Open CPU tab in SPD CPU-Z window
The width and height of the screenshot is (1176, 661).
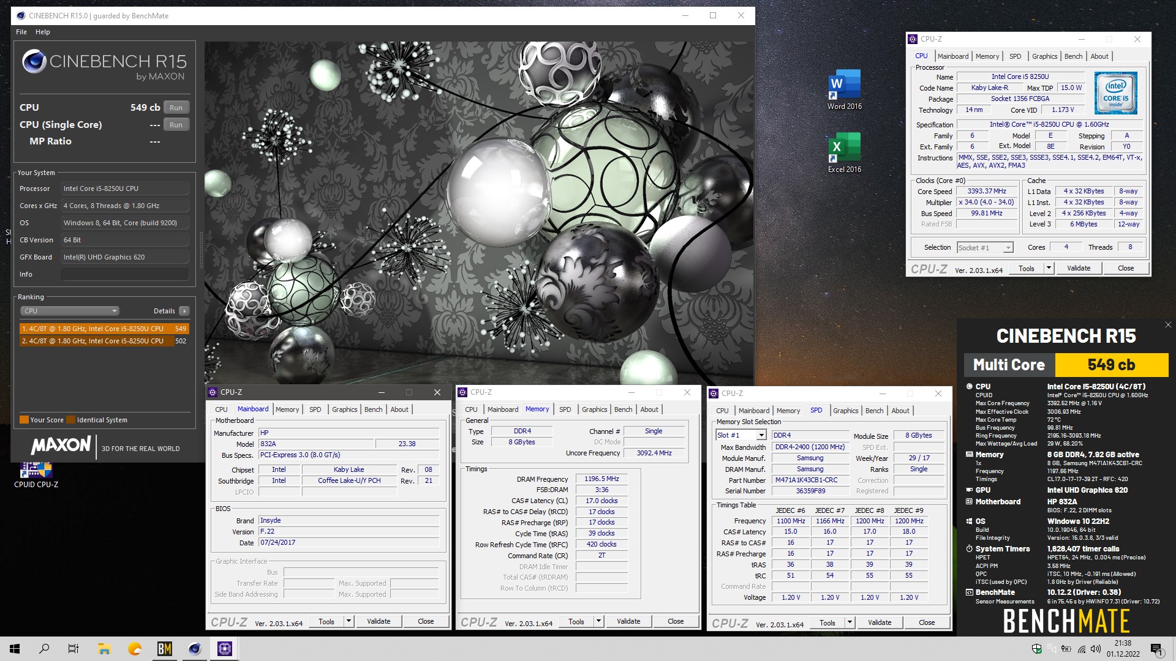(723, 411)
